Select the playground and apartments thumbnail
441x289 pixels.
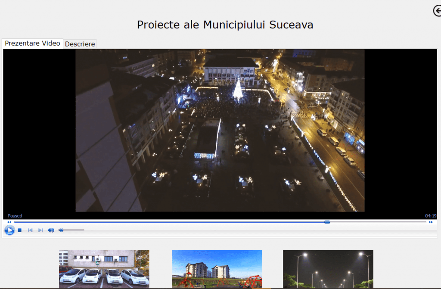(x=217, y=269)
